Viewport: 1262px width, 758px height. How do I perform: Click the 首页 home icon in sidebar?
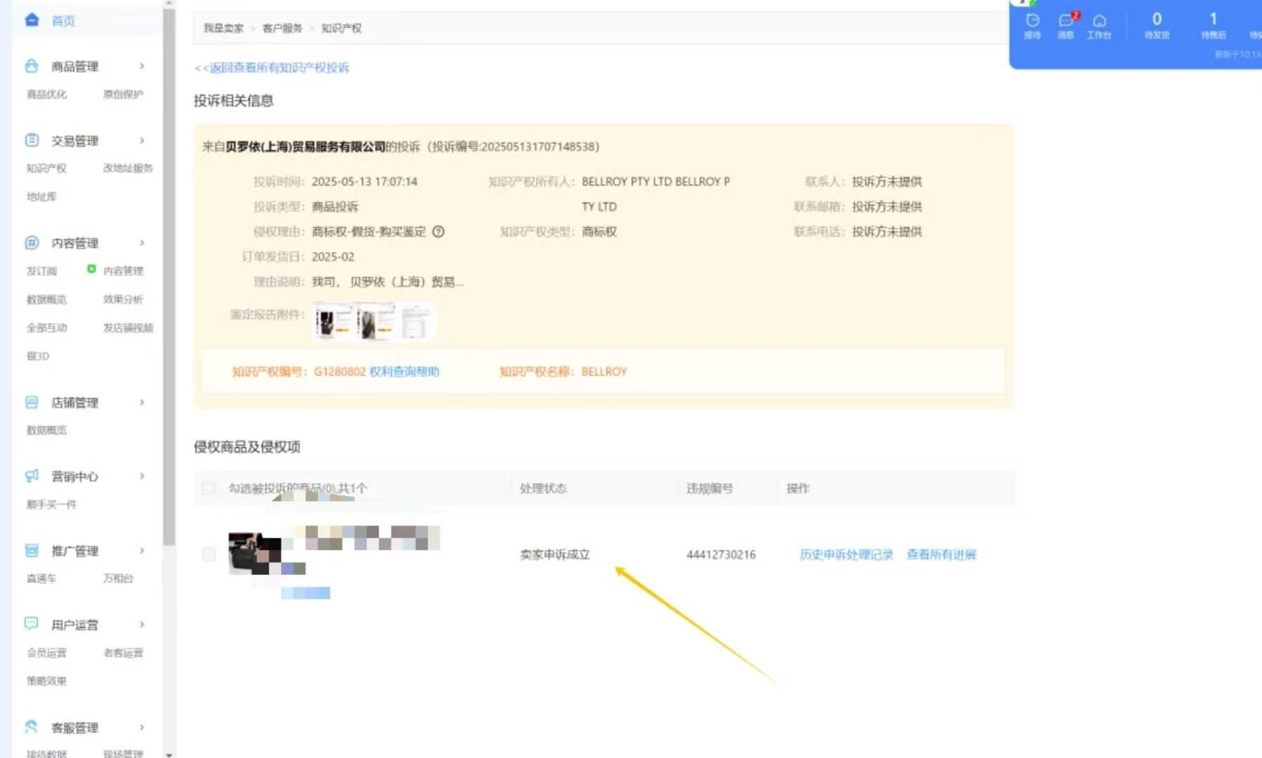31,20
